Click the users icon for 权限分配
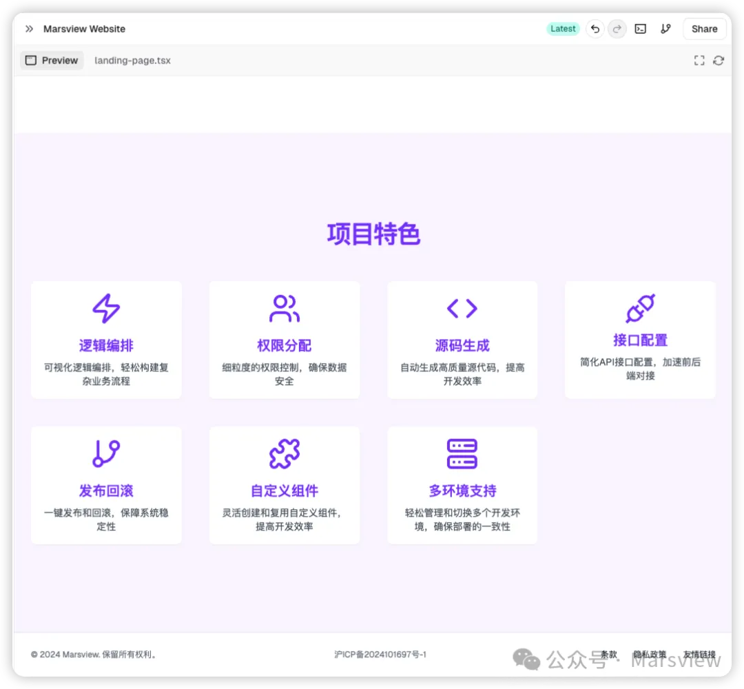 point(285,309)
